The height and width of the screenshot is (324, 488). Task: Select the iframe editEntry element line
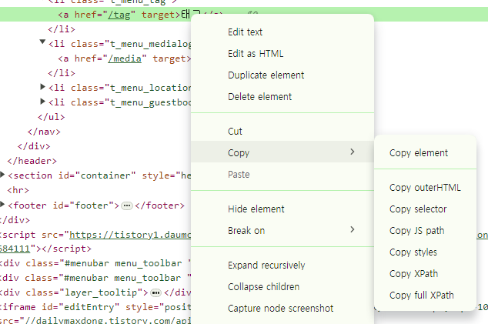click(95, 307)
